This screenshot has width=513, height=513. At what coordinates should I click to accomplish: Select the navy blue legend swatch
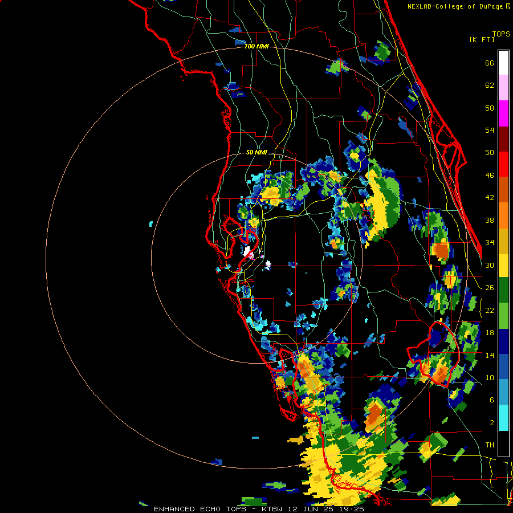503,341
